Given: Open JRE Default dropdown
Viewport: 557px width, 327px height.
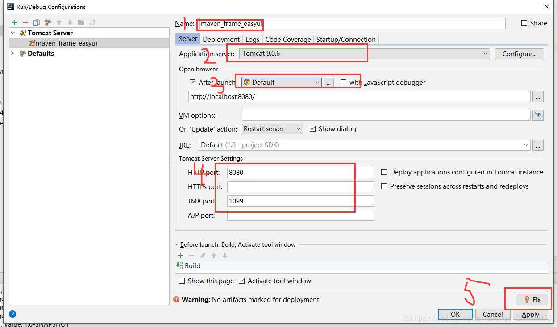Looking at the screenshot, I should (x=364, y=145).
